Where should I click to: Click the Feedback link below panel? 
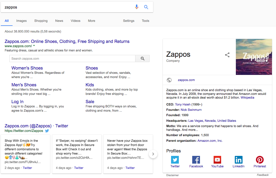tap(263, 175)
